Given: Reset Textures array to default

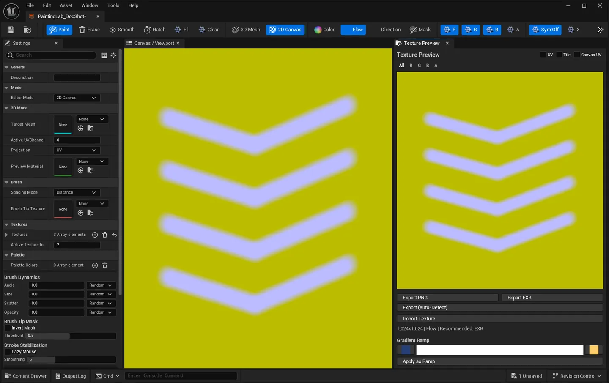Looking at the screenshot, I should [115, 235].
